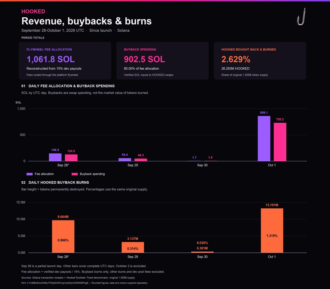Click the '1,000' SOL axis label
The width and height of the screenshot is (330, 289).
pyautogui.click(x=21, y=109)
